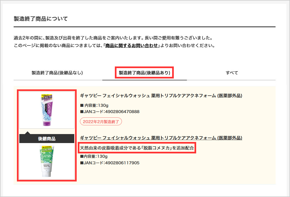The width and height of the screenshot is (290, 197).
Task: Click the purple discontinued GATSBY product image
Action: pos(47,110)
